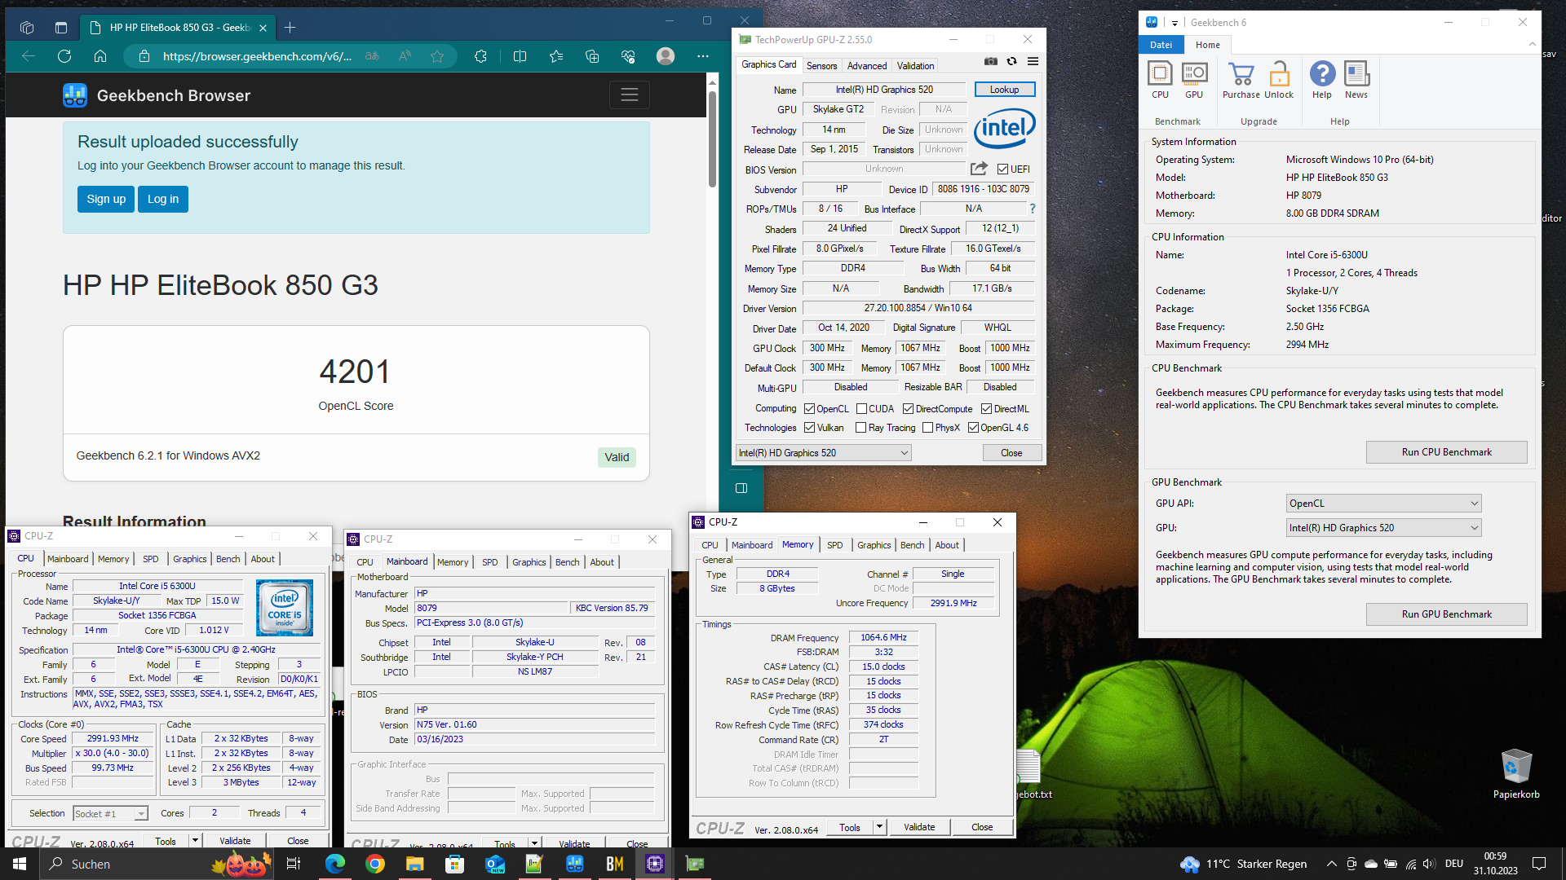
Task: Open the CPU-Z Socket #1 selection dropdown
Action: (110, 813)
